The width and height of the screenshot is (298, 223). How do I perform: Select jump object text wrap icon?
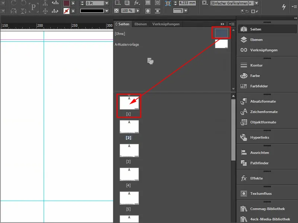pyautogui.click(x=157, y=11)
